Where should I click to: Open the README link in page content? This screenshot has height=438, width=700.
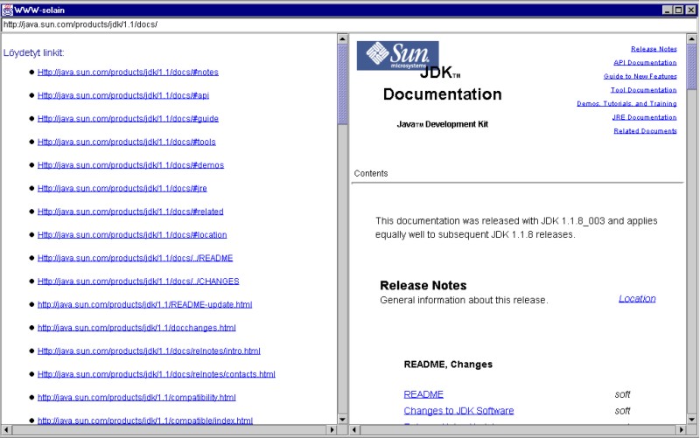click(423, 394)
